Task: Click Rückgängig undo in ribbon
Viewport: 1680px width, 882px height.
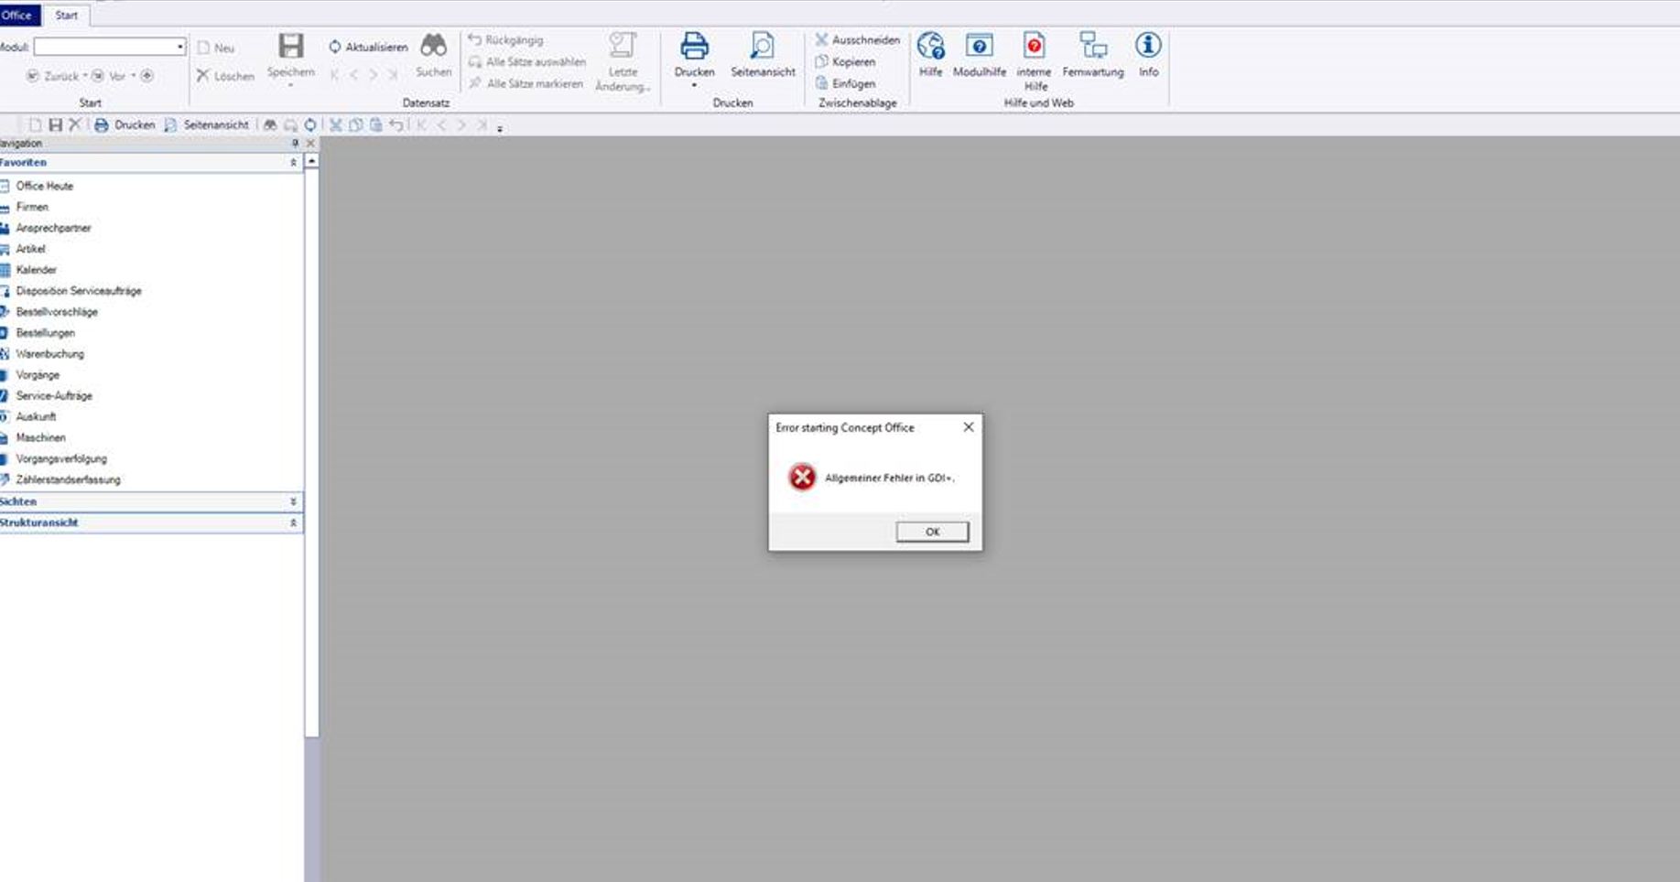Action: click(x=505, y=40)
